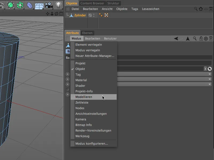Select Material mode
Screen dimensions: 214x160
(x=94, y=80)
